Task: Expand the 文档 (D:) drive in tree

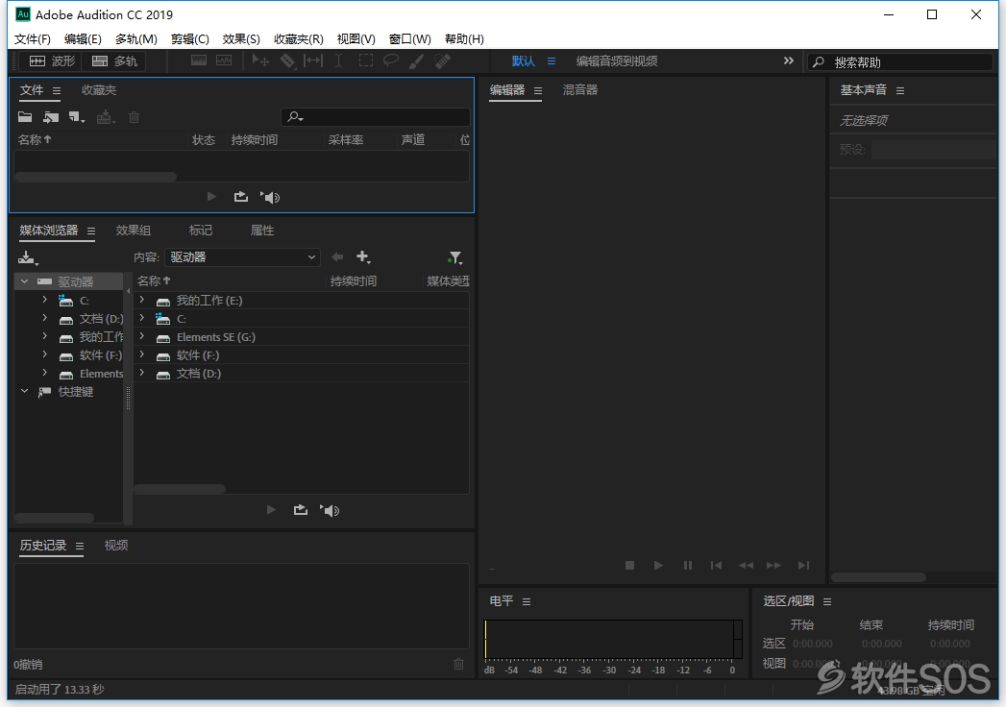Action: pyautogui.click(x=44, y=318)
